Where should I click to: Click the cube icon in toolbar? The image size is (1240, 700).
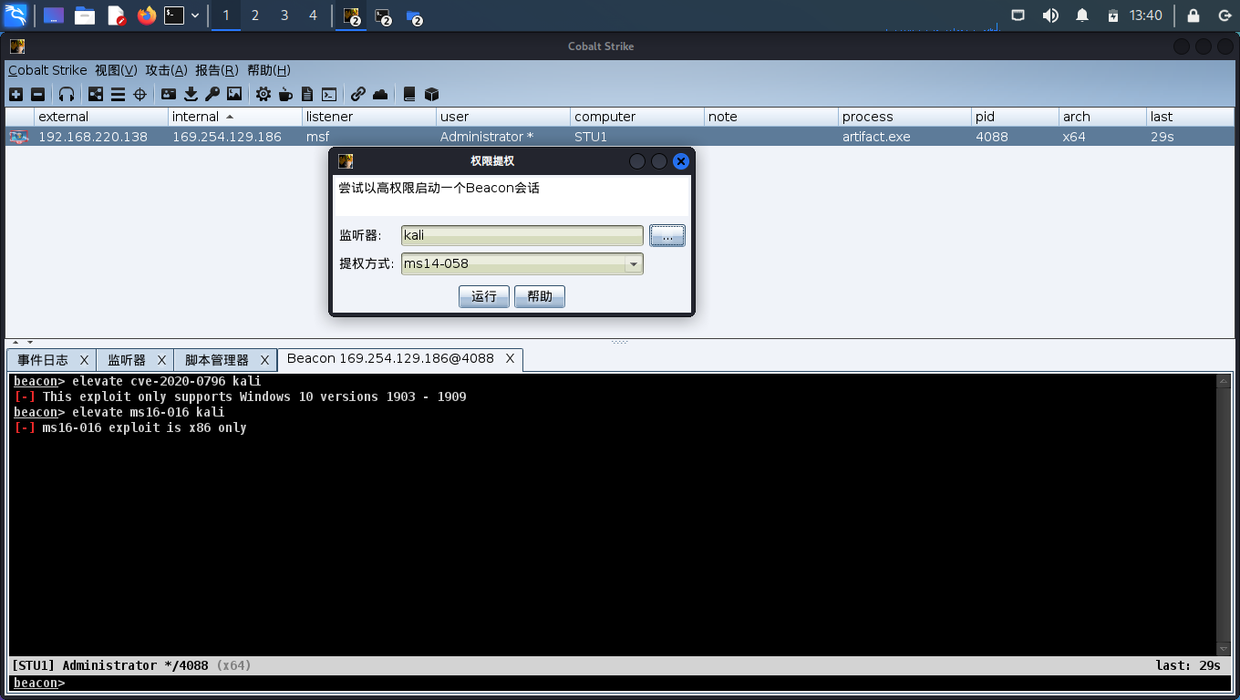pyautogui.click(x=431, y=94)
